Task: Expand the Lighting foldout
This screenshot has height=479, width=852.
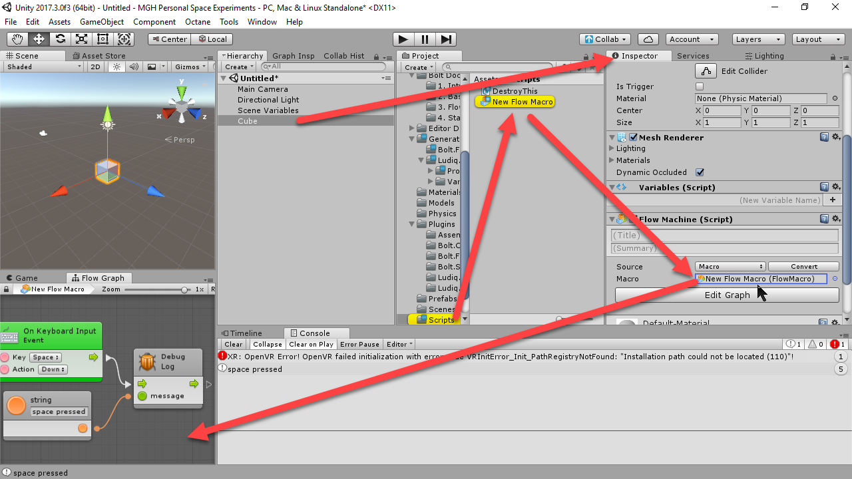Action: pos(612,148)
